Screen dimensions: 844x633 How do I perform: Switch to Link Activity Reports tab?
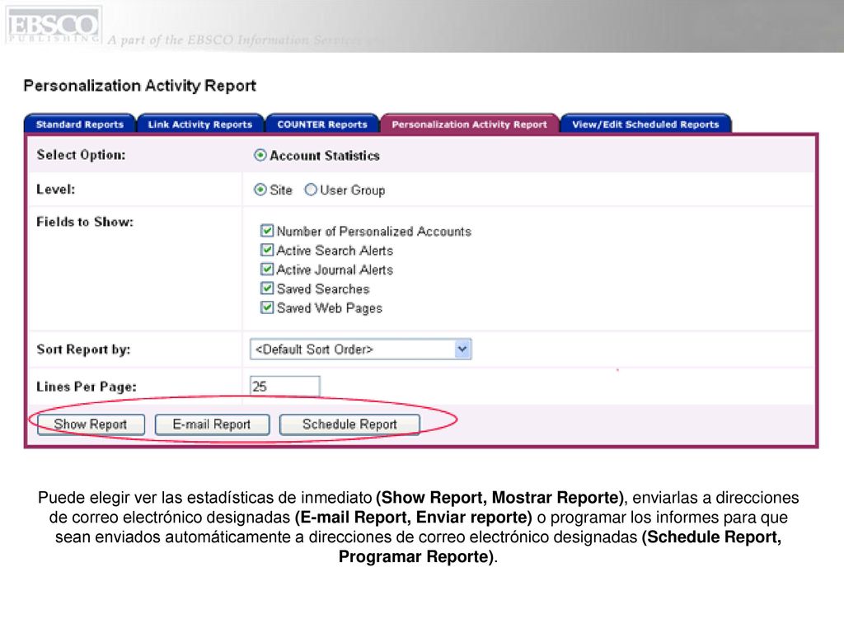200,124
